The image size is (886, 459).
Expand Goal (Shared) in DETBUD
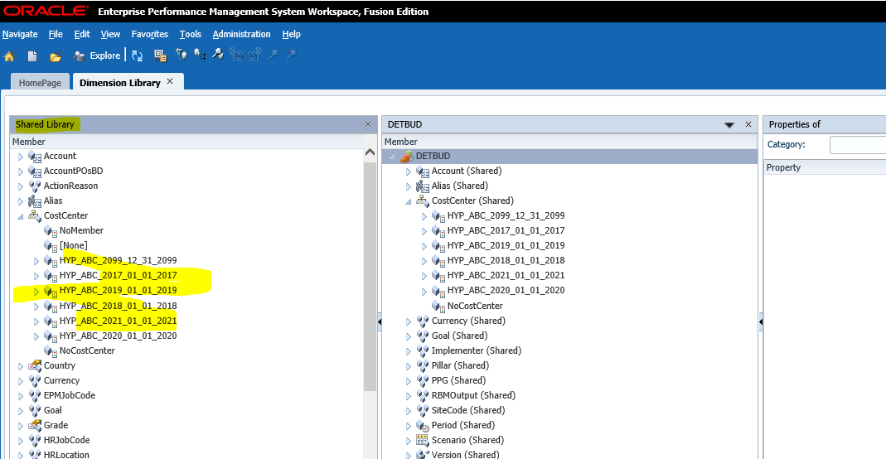(x=408, y=336)
